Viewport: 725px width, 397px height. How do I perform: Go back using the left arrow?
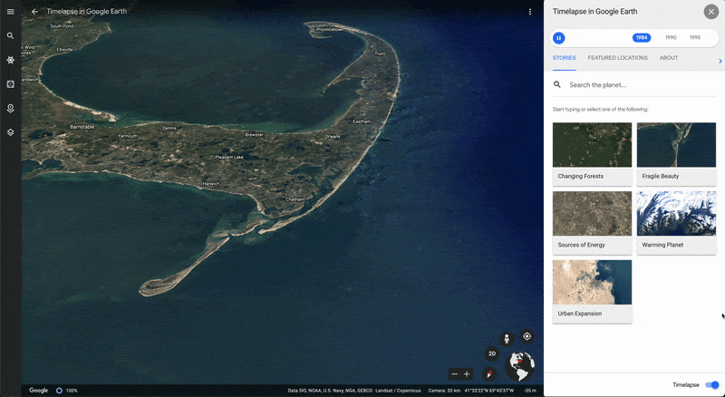pyautogui.click(x=34, y=12)
